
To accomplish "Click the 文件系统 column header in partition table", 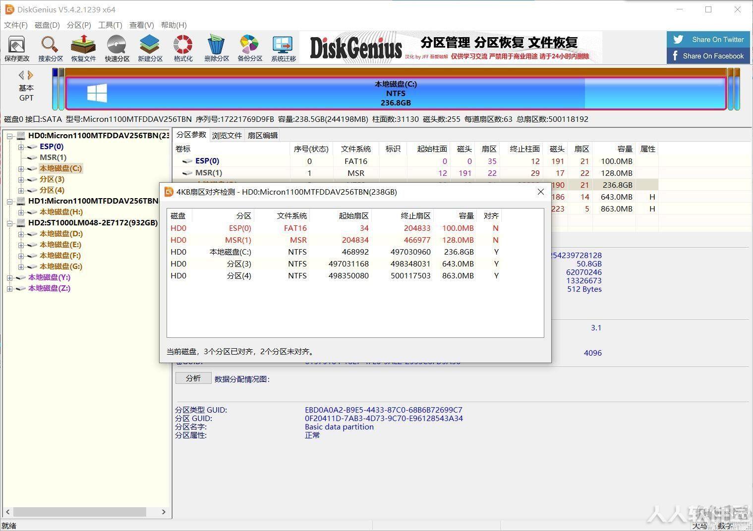I will coord(356,149).
